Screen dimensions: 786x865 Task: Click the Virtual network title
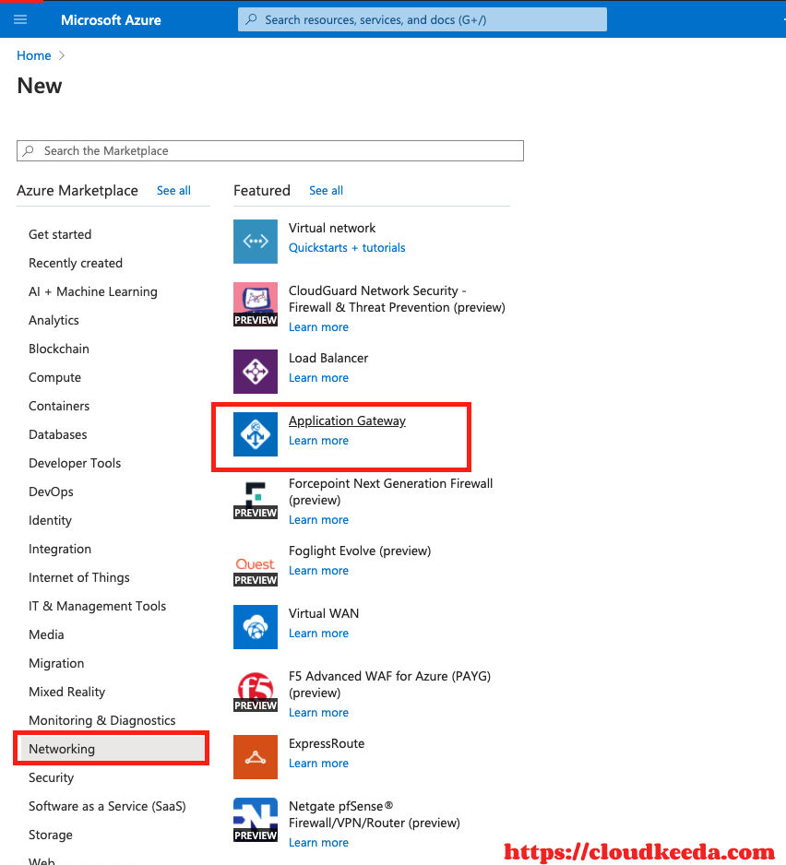coord(332,228)
